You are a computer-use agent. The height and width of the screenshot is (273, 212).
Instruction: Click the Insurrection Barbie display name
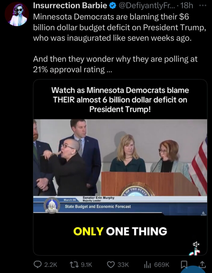pyautogui.click(x=70, y=6)
